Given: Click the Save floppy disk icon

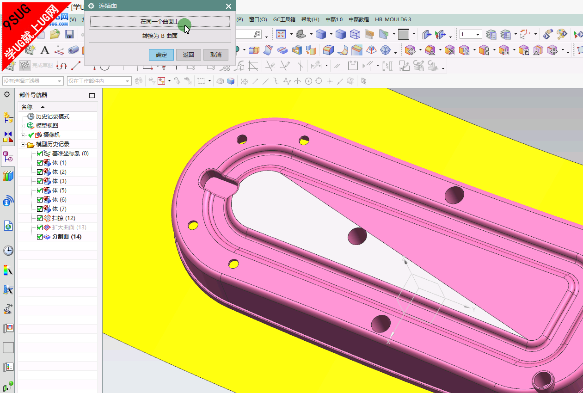Looking at the screenshot, I should [x=69, y=34].
